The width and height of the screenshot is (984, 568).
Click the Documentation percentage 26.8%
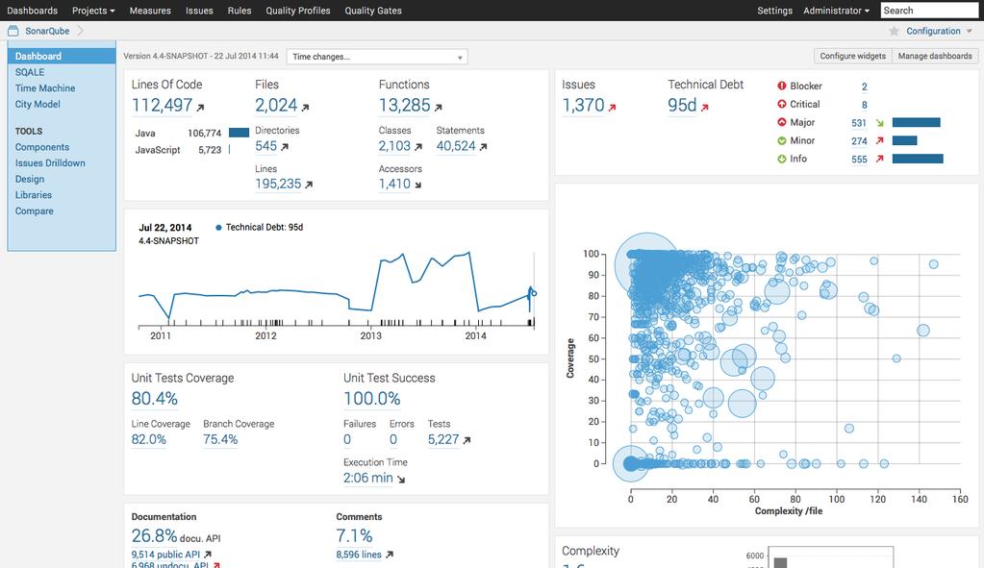coord(154,536)
